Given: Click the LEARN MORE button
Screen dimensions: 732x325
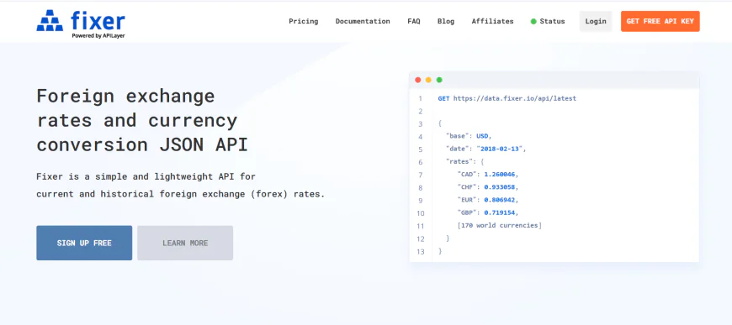Looking at the screenshot, I should (185, 243).
